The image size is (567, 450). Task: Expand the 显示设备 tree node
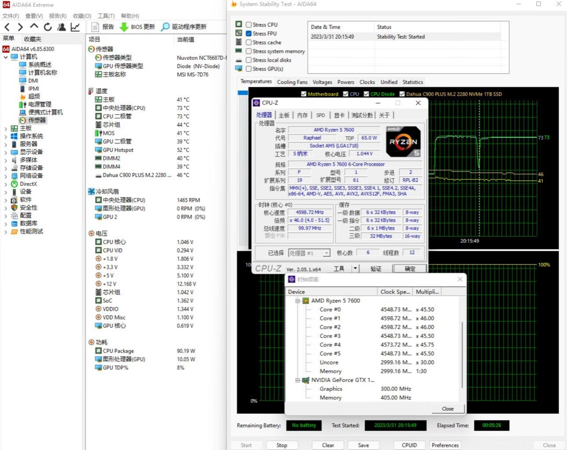tap(6, 152)
